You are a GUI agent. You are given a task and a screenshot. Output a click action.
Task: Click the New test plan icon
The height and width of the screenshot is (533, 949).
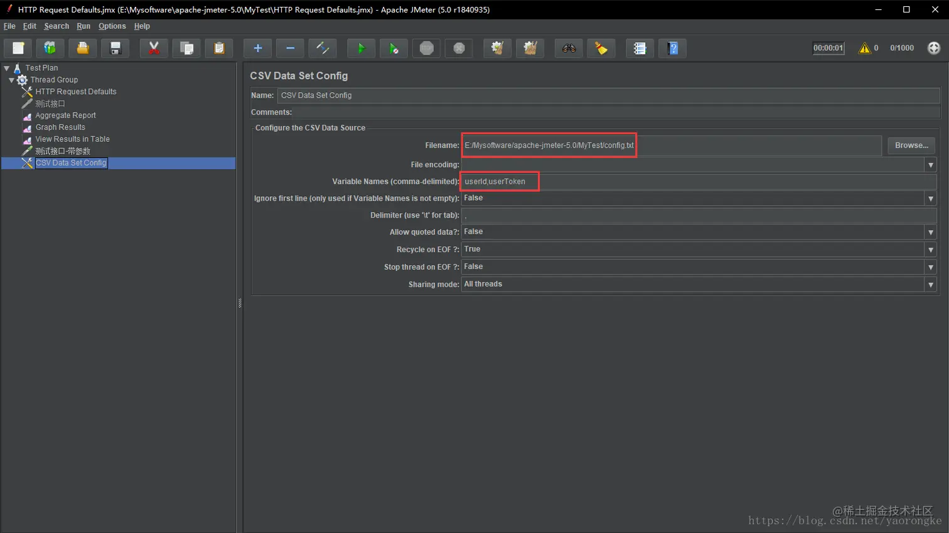[x=18, y=48]
